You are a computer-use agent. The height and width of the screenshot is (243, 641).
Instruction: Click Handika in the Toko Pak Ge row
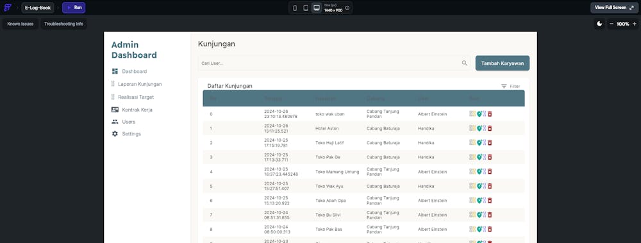click(426, 157)
